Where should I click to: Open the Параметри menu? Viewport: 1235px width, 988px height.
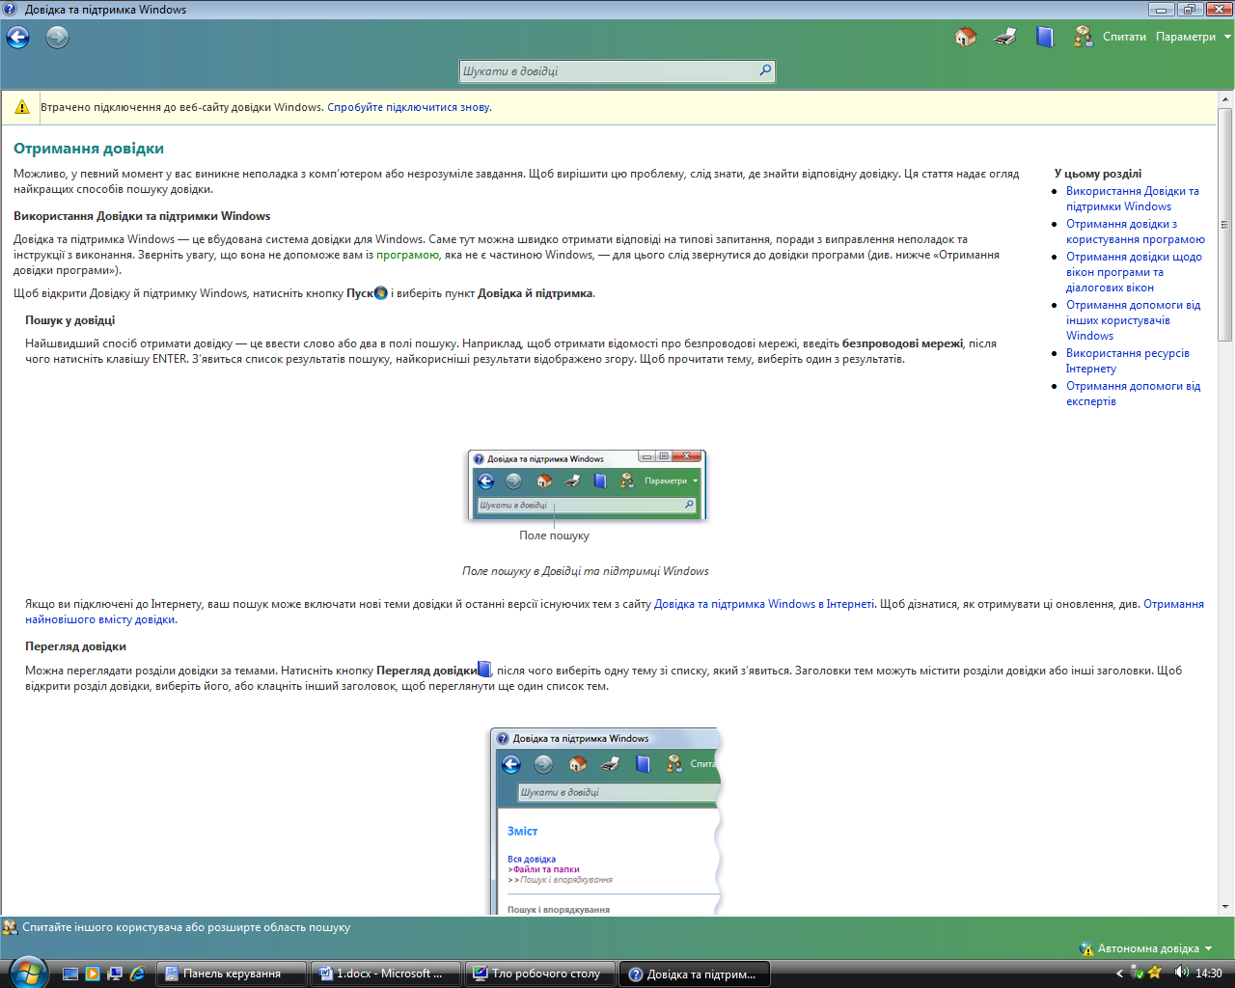coord(1193,37)
